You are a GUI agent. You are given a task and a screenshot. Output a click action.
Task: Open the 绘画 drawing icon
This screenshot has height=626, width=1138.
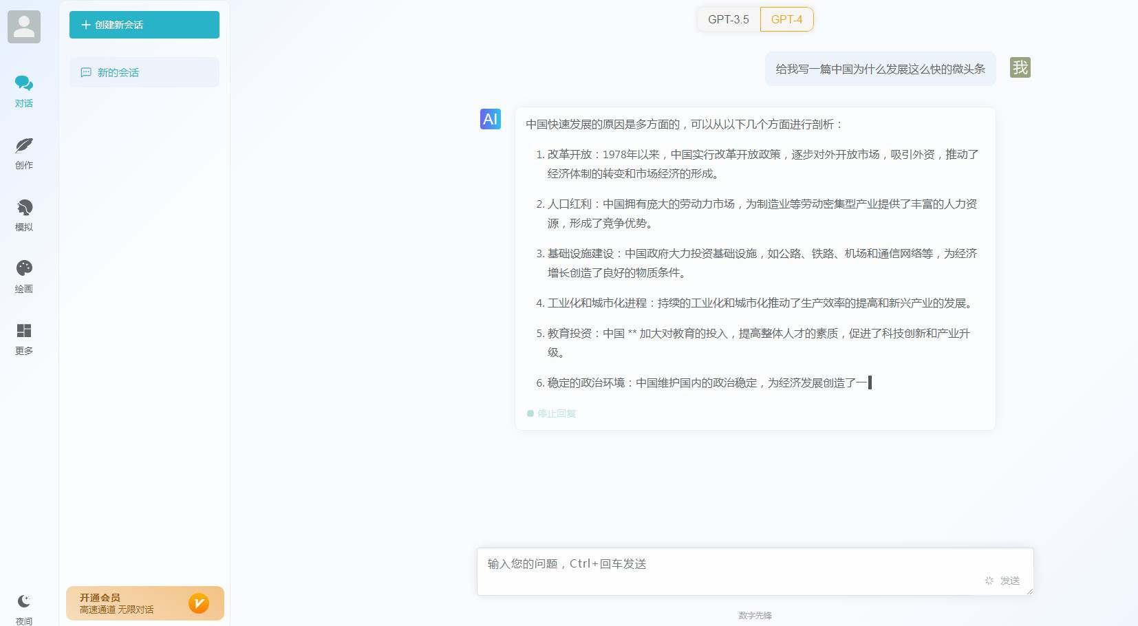tap(24, 268)
